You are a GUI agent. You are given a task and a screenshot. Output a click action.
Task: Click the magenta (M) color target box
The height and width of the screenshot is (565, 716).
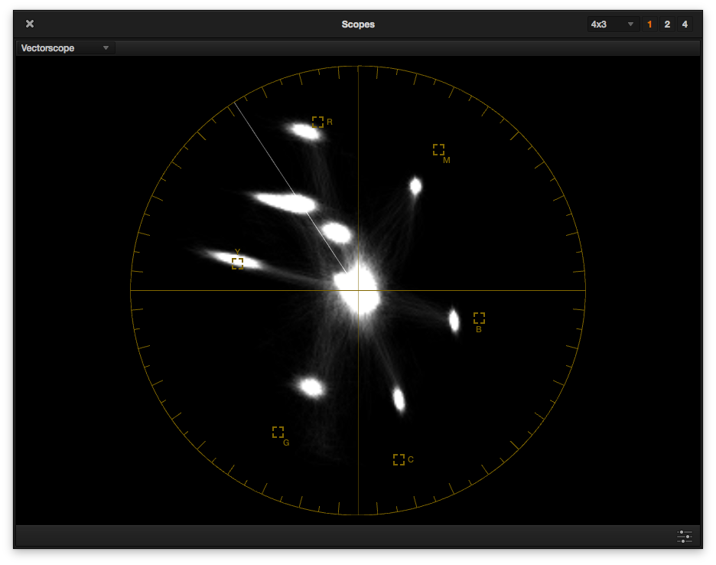pos(438,149)
